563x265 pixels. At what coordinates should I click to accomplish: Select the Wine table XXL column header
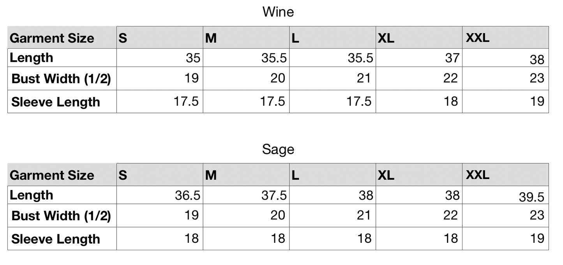[x=477, y=38]
